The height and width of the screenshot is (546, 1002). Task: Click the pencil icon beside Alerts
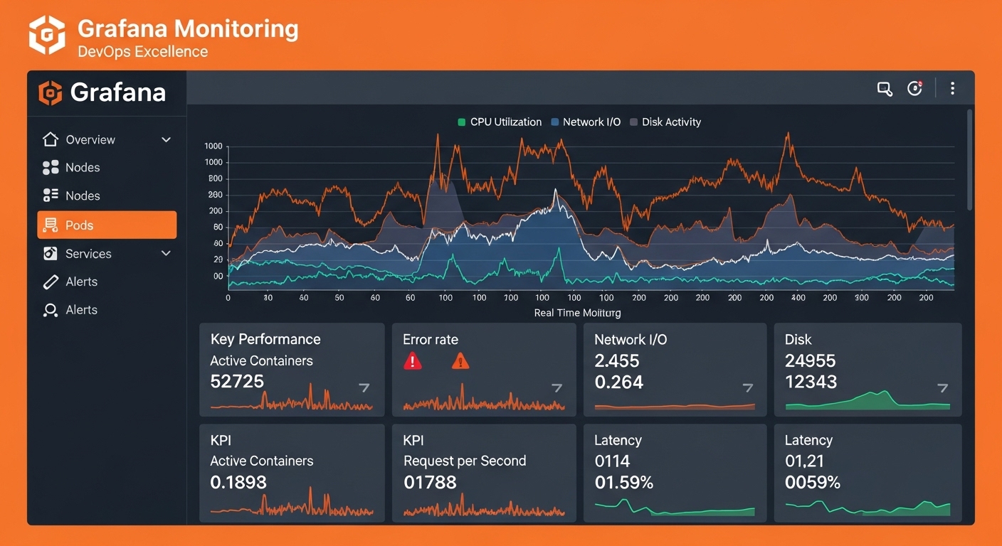pos(50,282)
